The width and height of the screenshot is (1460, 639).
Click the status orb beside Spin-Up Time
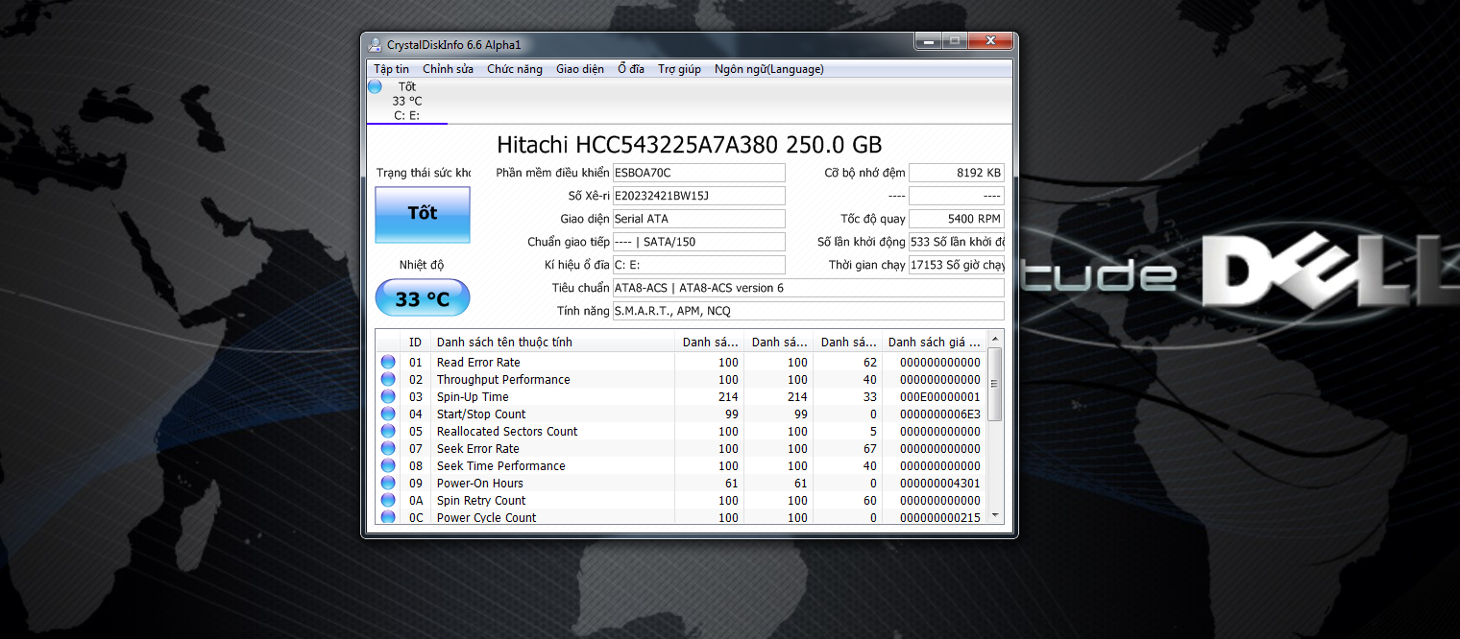[388, 397]
